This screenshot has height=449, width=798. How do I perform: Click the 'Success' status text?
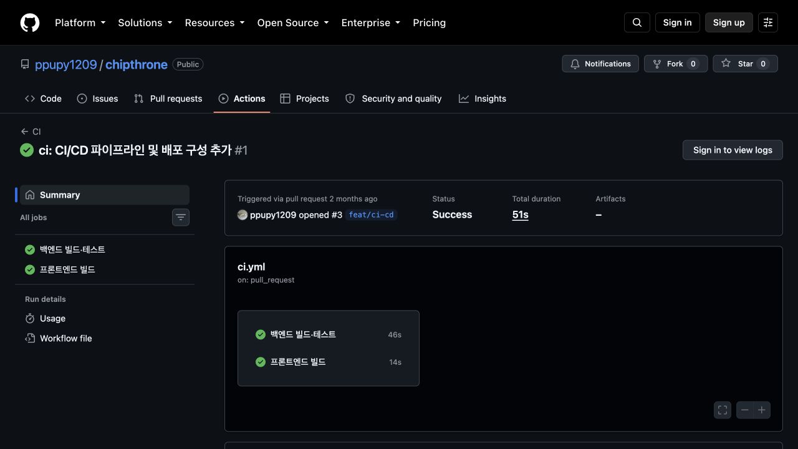452,215
